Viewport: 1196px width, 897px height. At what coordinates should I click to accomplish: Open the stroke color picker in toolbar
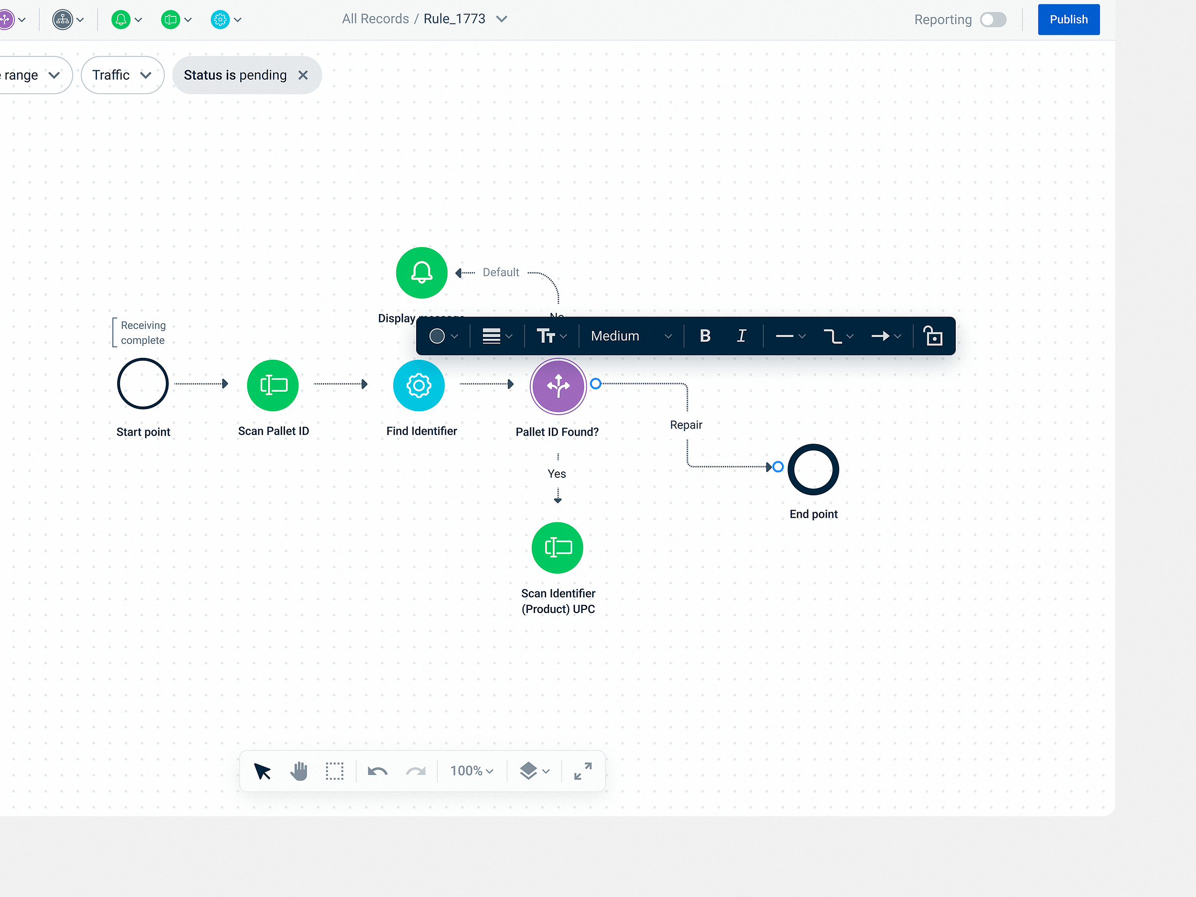click(444, 336)
